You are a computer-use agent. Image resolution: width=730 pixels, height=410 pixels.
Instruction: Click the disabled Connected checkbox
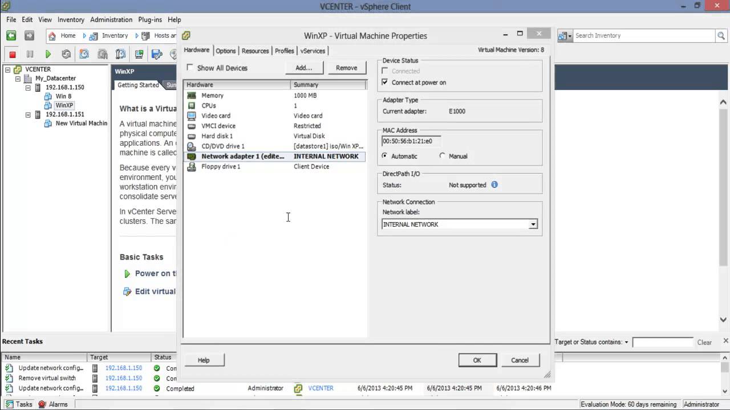[385, 71]
